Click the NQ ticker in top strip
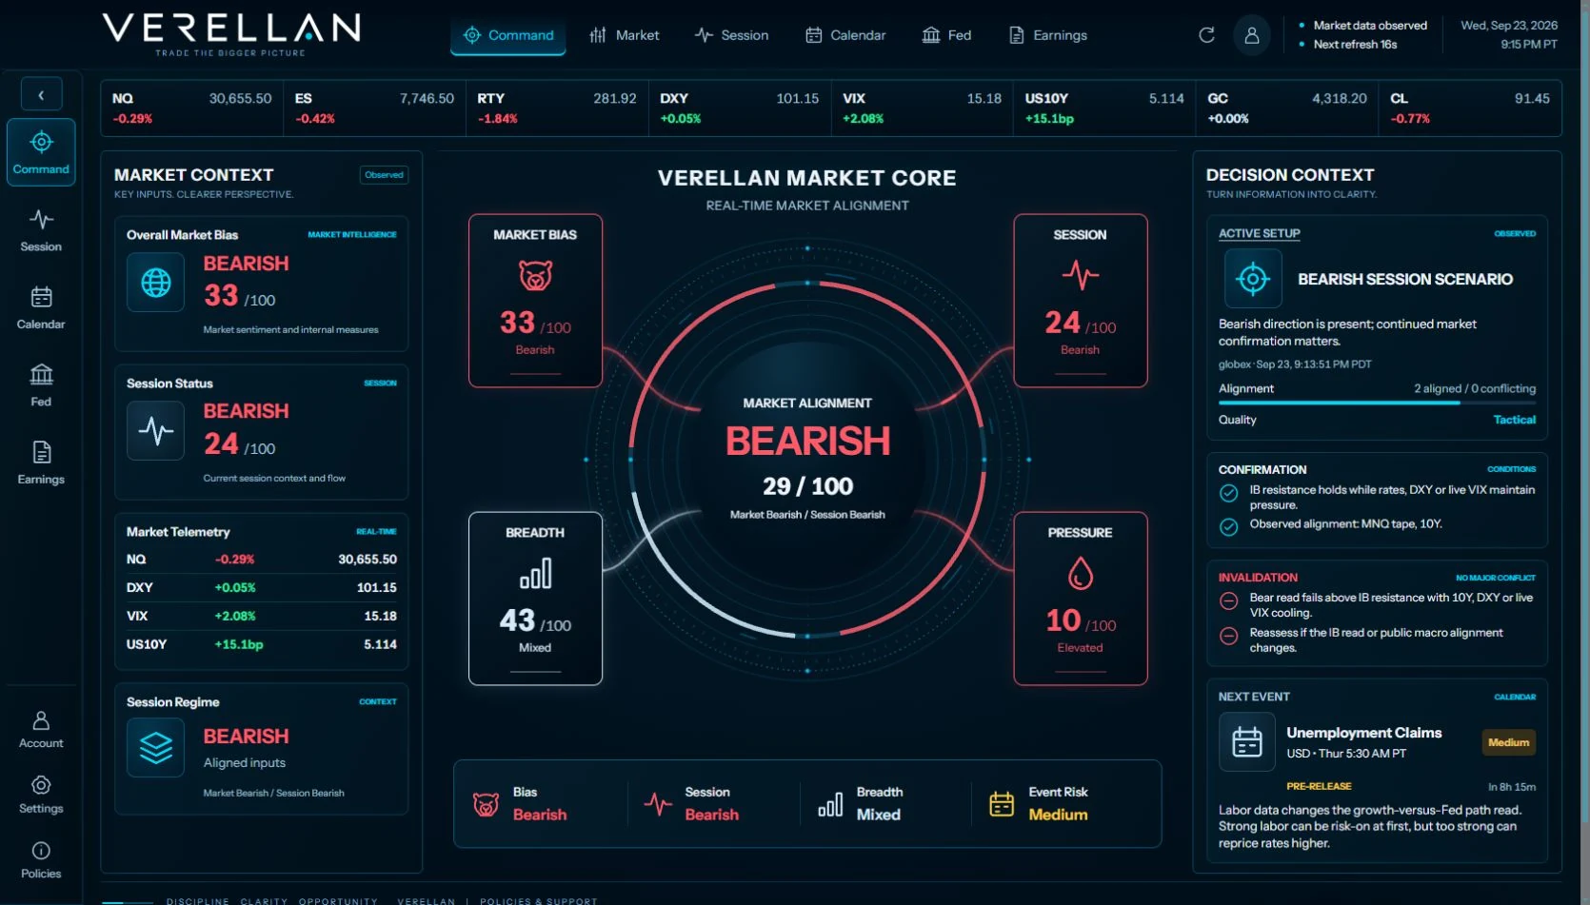This screenshot has width=1590, height=905. [192, 108]
